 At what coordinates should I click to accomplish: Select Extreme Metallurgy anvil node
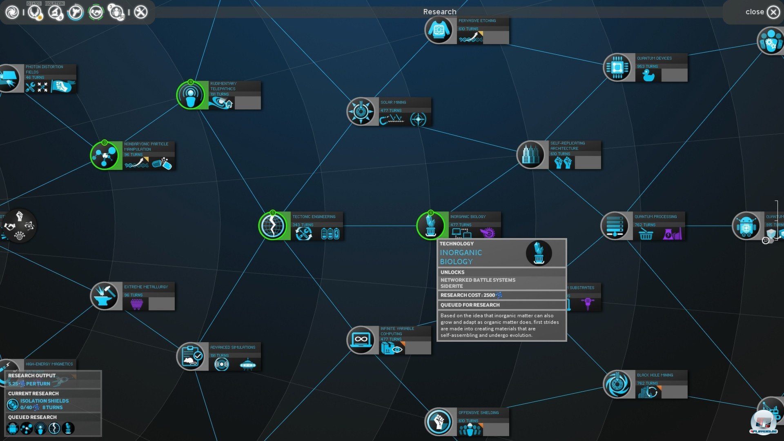pos(105,296)
